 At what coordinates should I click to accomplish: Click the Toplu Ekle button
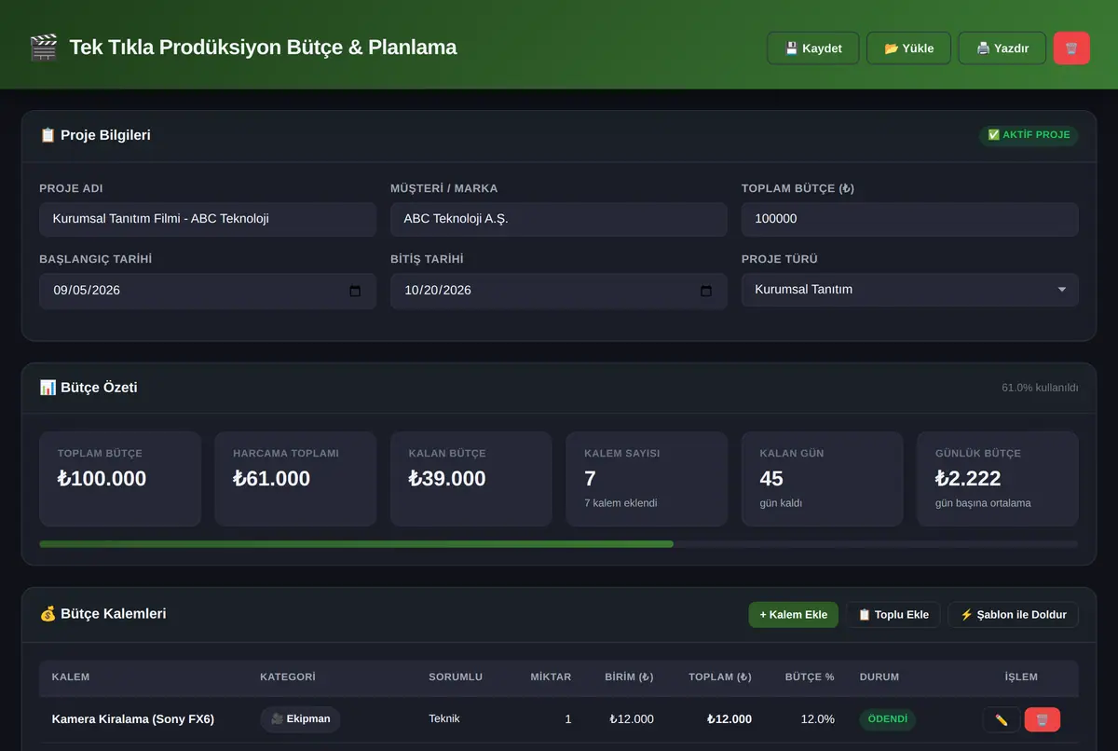(893, 615)
